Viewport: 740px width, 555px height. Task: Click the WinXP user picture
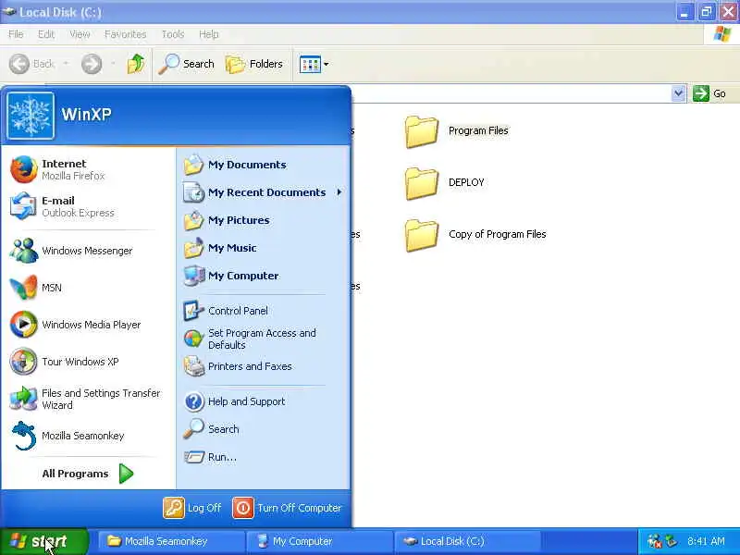[31, 115]
